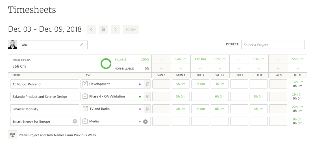Open the ACME Co. Rebrand project selector

[45, 84]
